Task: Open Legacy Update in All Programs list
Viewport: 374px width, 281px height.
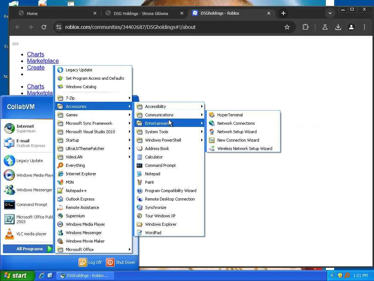Action: 93,70
